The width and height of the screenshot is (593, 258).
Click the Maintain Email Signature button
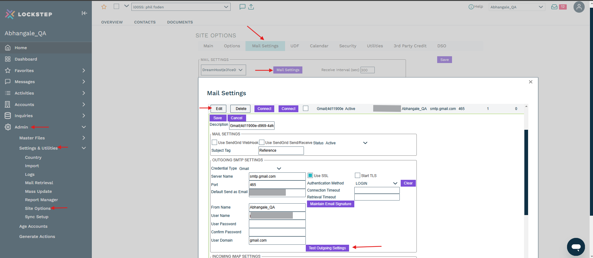click(x=331, y=204)
